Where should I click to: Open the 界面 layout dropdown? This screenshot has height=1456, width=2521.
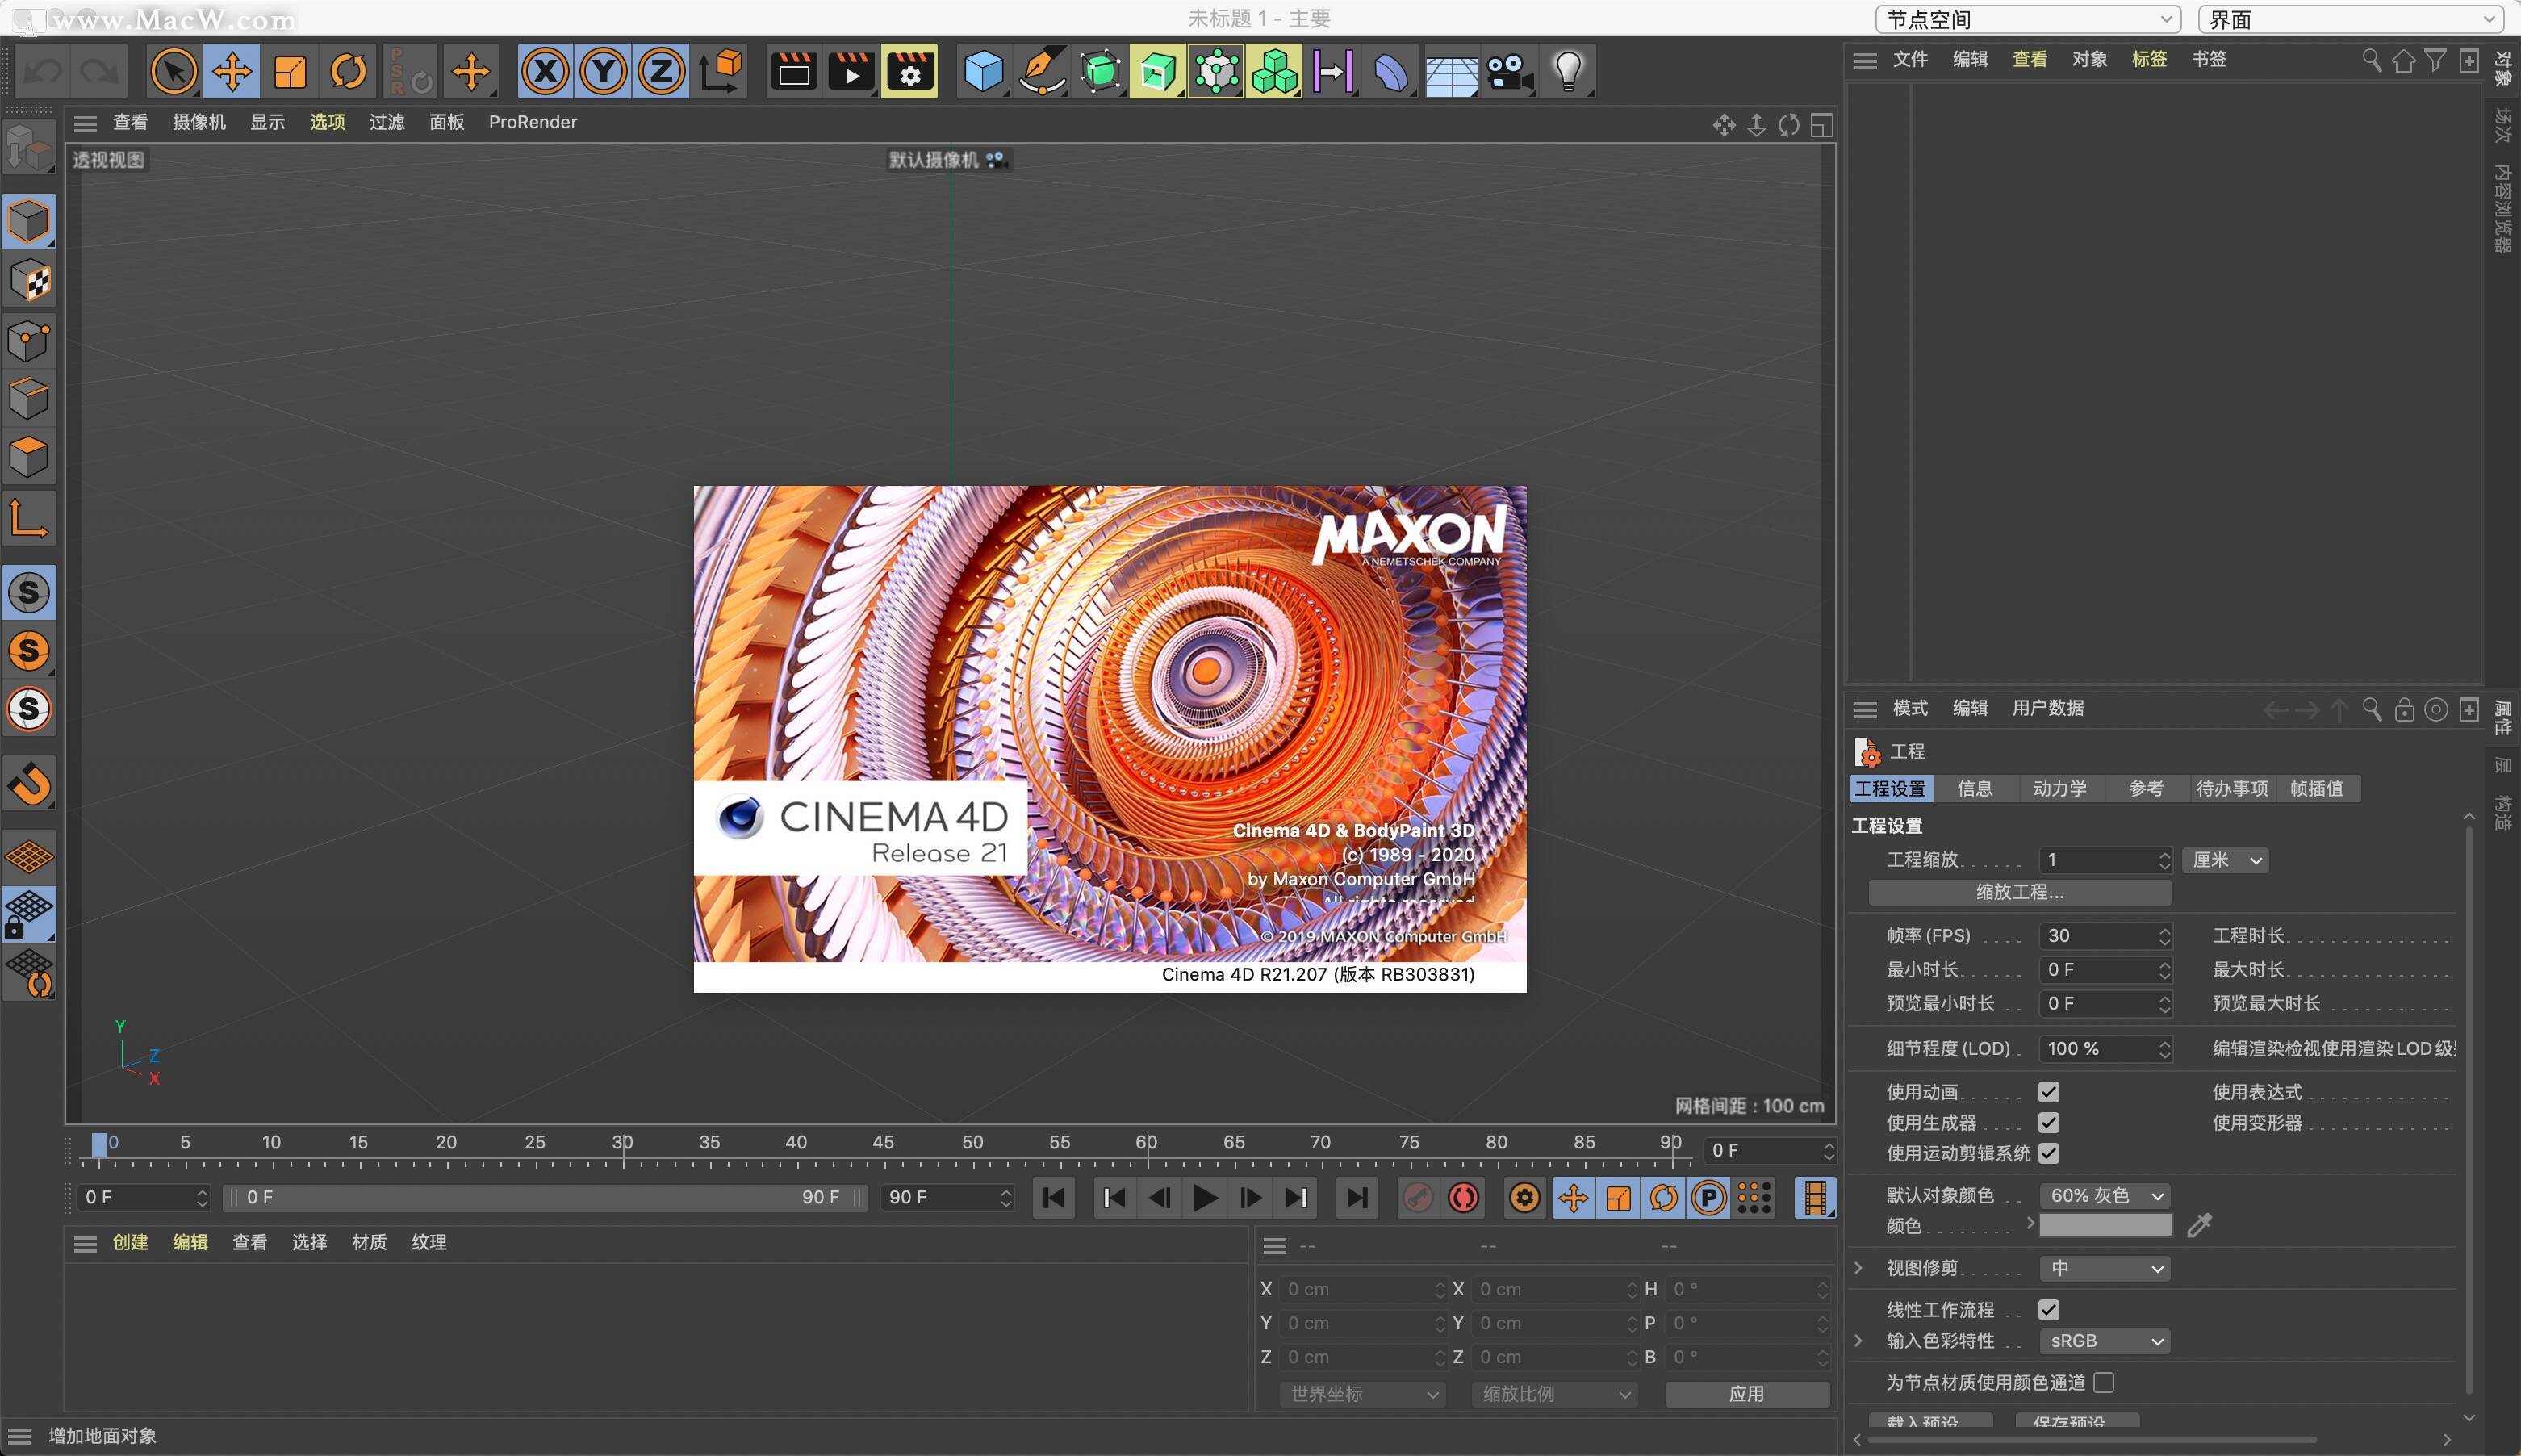click(x=2350, y=19)
